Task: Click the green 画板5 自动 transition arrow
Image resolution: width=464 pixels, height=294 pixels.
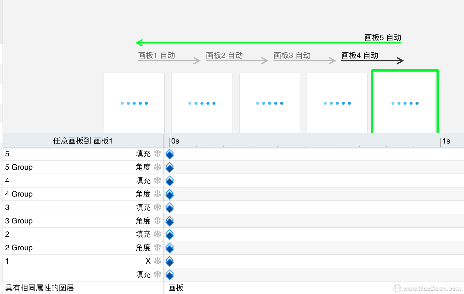Action: 268,43
